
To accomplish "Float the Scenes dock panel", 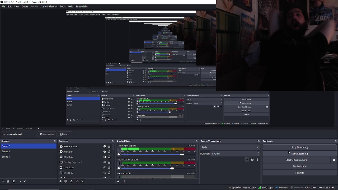I will pyautogui.click(x=55, y=141).
